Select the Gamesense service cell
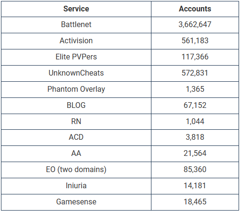The image size is (240, 212). tap(76, 202)
